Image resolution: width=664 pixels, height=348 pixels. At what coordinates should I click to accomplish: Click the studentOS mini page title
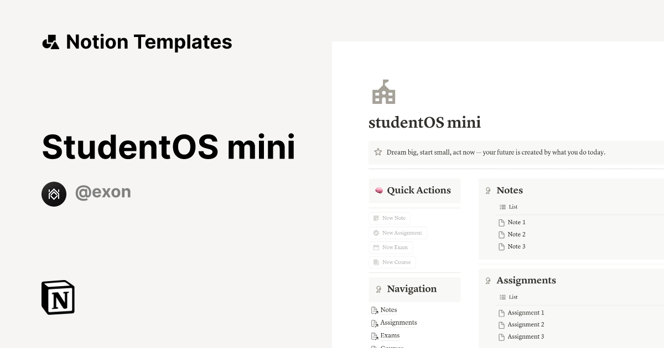[x=425, y=122]
